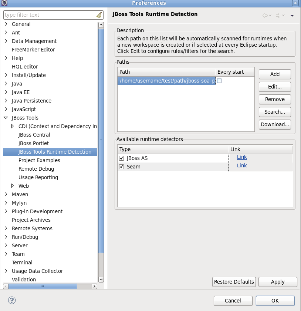This screenshot has height=311, width=301.
Task: Click the Add path button
Action: point(275,74)
